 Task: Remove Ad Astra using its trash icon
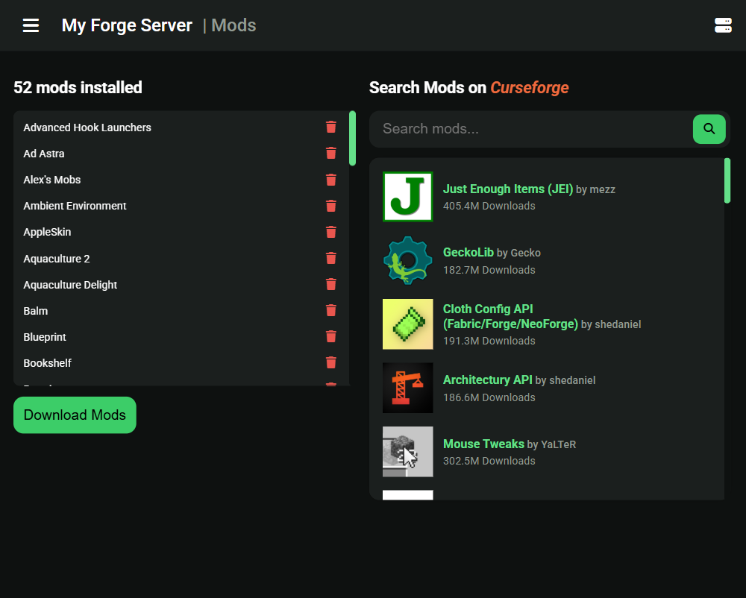331,154
